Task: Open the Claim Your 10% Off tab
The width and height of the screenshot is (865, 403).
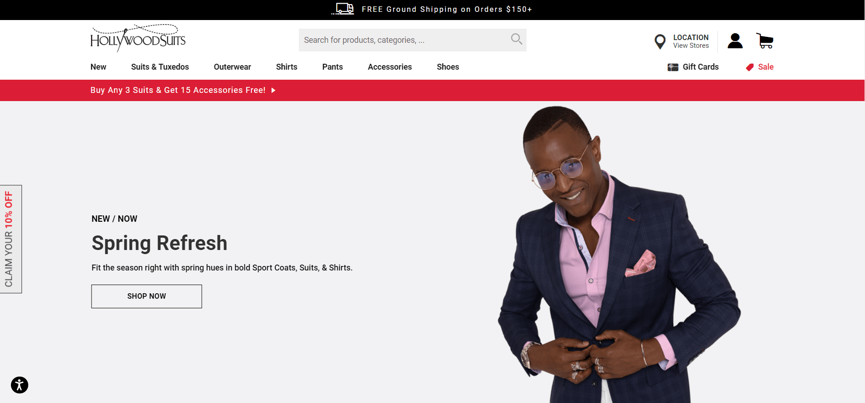Action: pyautogui.click(x=11, y=239)
